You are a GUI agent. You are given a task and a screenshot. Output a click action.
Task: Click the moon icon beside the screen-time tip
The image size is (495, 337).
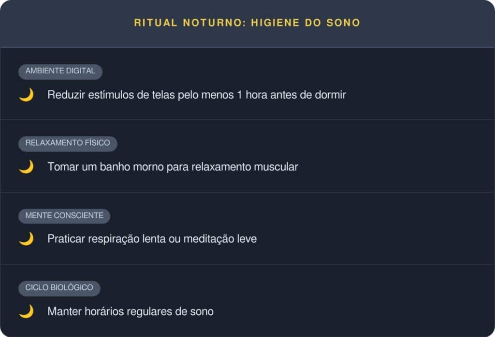pyautogui.click(x=26, y=95)
